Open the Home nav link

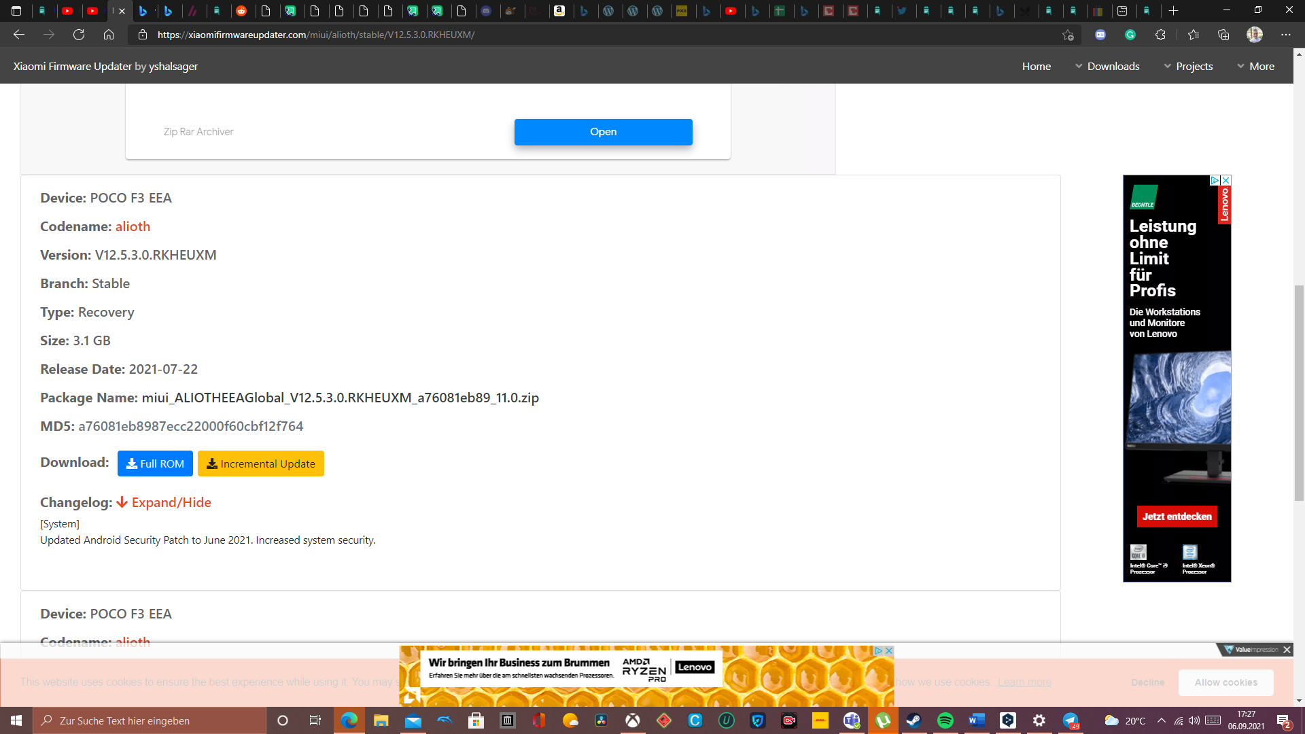[1036, 66]
